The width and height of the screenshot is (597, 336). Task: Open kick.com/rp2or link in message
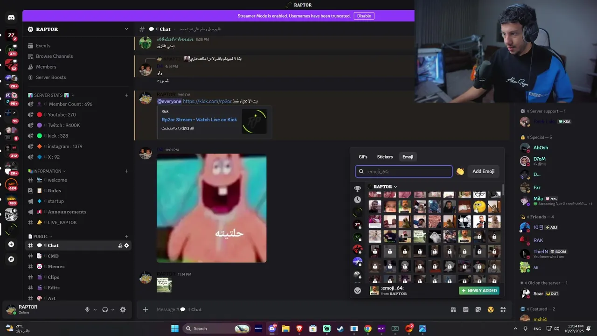[x=207, y=101]
